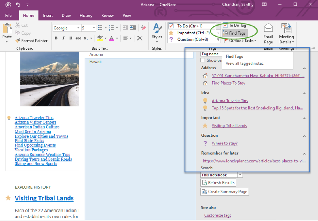
Task: Open the font color picker
Action: pos(117,38)
